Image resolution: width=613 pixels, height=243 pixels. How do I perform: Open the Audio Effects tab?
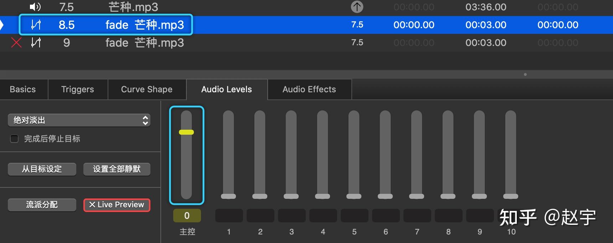(309, 89)
